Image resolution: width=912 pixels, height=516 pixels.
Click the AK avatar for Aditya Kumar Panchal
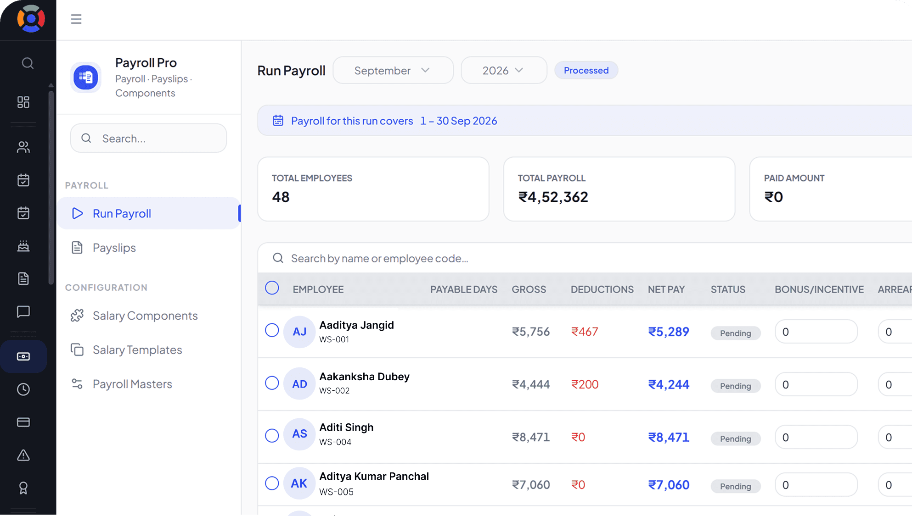point(299,483)
